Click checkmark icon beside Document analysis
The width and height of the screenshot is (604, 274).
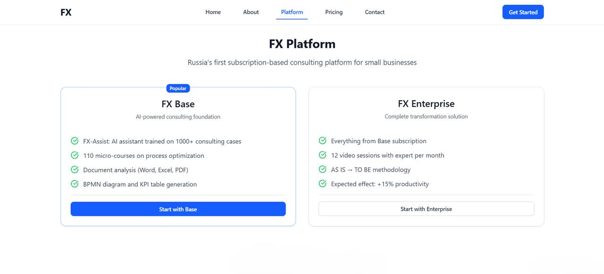click(x=75, y=170)
